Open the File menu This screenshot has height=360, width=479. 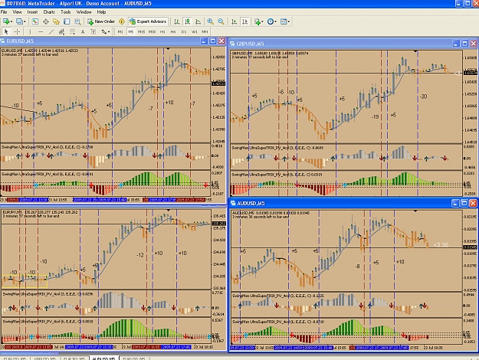click(4, 12)
